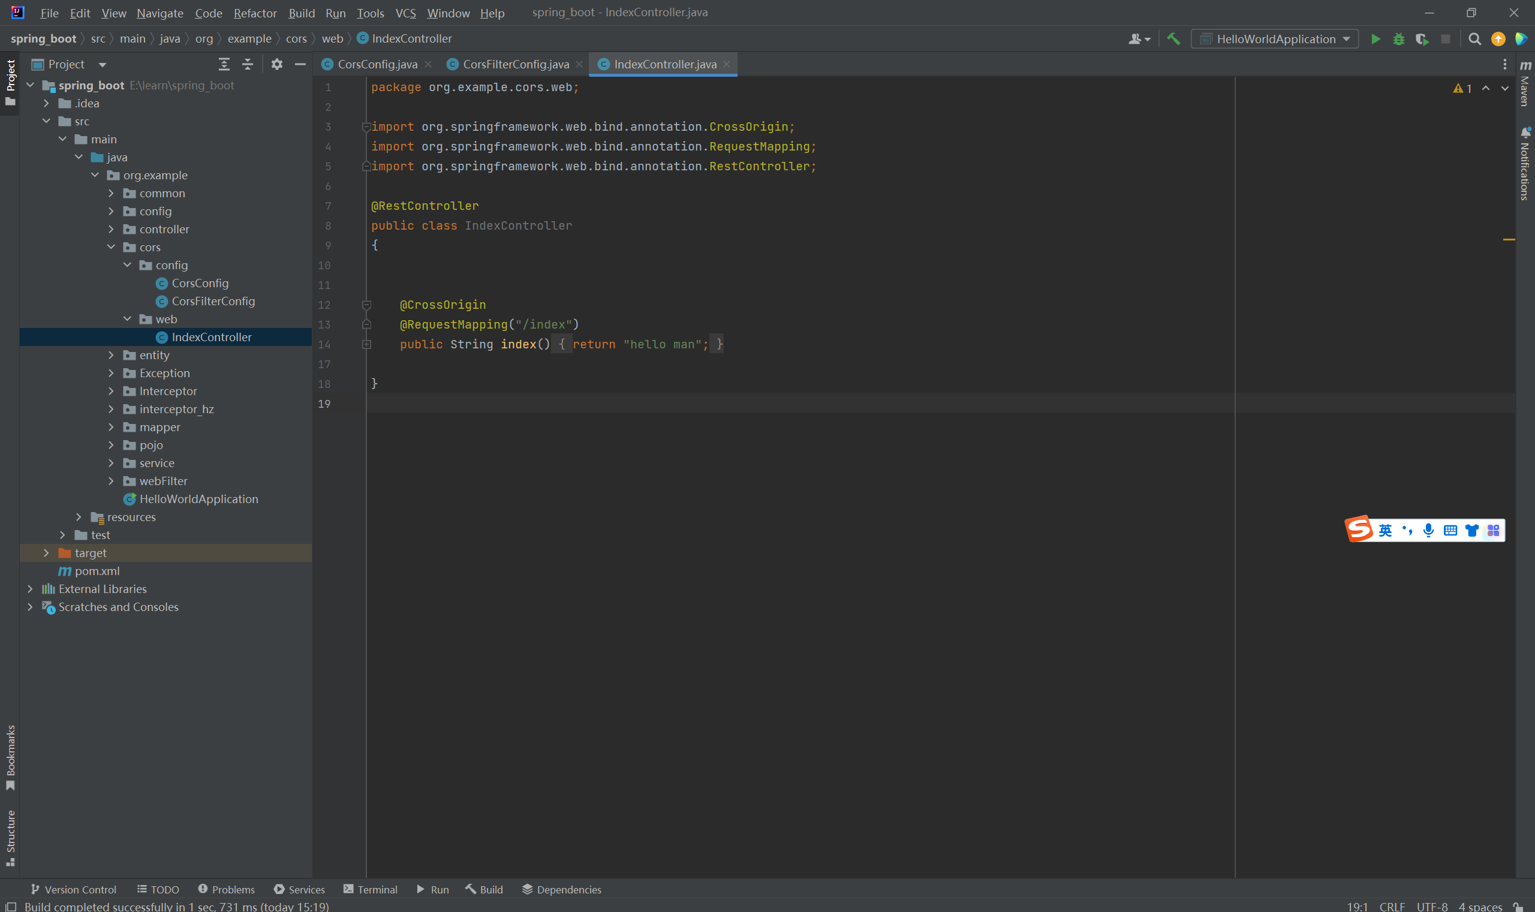The height and width of the screenshot is (912, 1535).
Task: Click Collapse All icon in Project panel
Action: pos(247,64)
